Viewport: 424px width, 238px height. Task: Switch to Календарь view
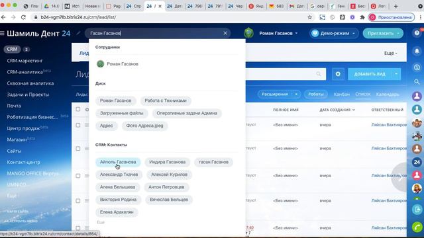[x=388, y=94]
